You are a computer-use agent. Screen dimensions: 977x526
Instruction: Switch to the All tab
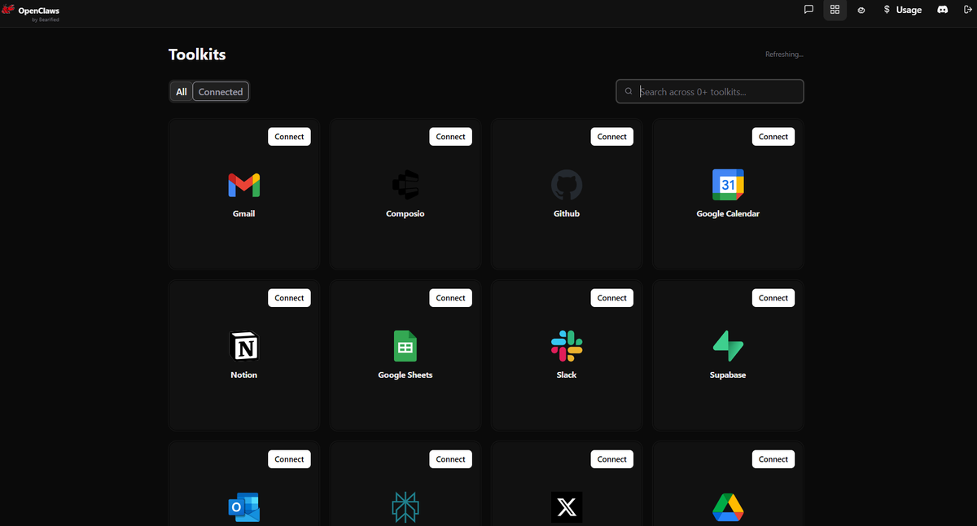pyautogui.click(x=182, y=92)
